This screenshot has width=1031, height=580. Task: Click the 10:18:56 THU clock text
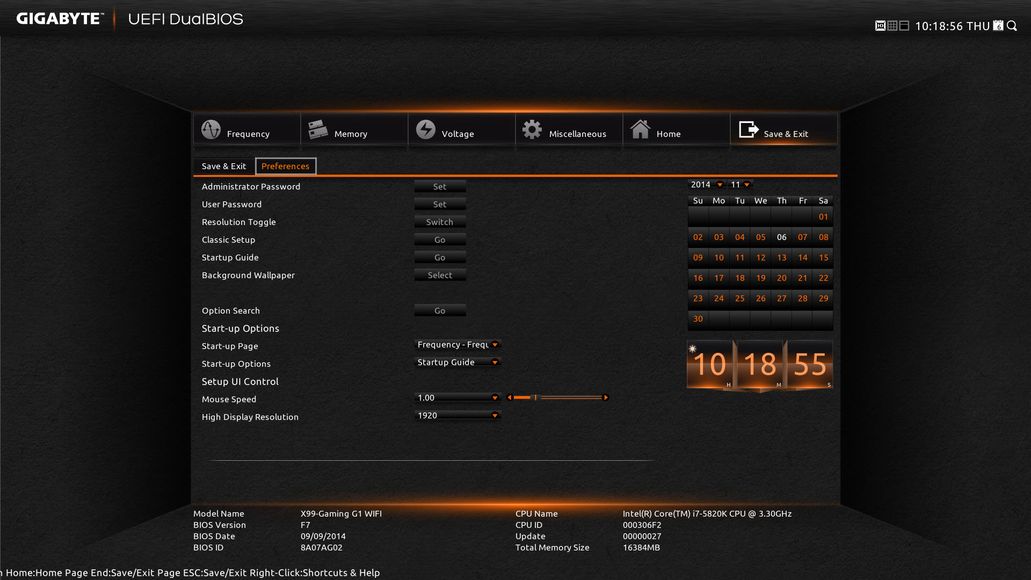click(x=952, y=26)
